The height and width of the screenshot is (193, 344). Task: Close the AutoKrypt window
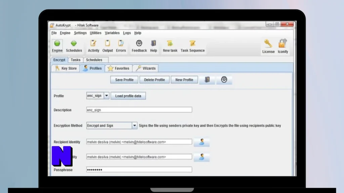pyautogui.click(x=287, y=24)
